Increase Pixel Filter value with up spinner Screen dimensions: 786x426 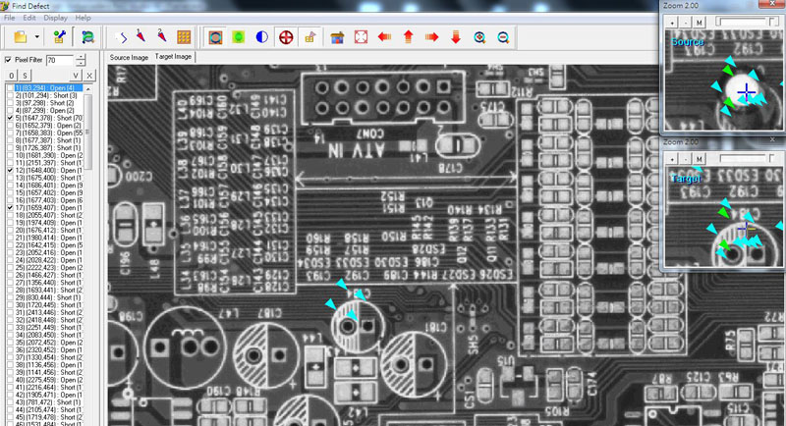click(81, 57)
